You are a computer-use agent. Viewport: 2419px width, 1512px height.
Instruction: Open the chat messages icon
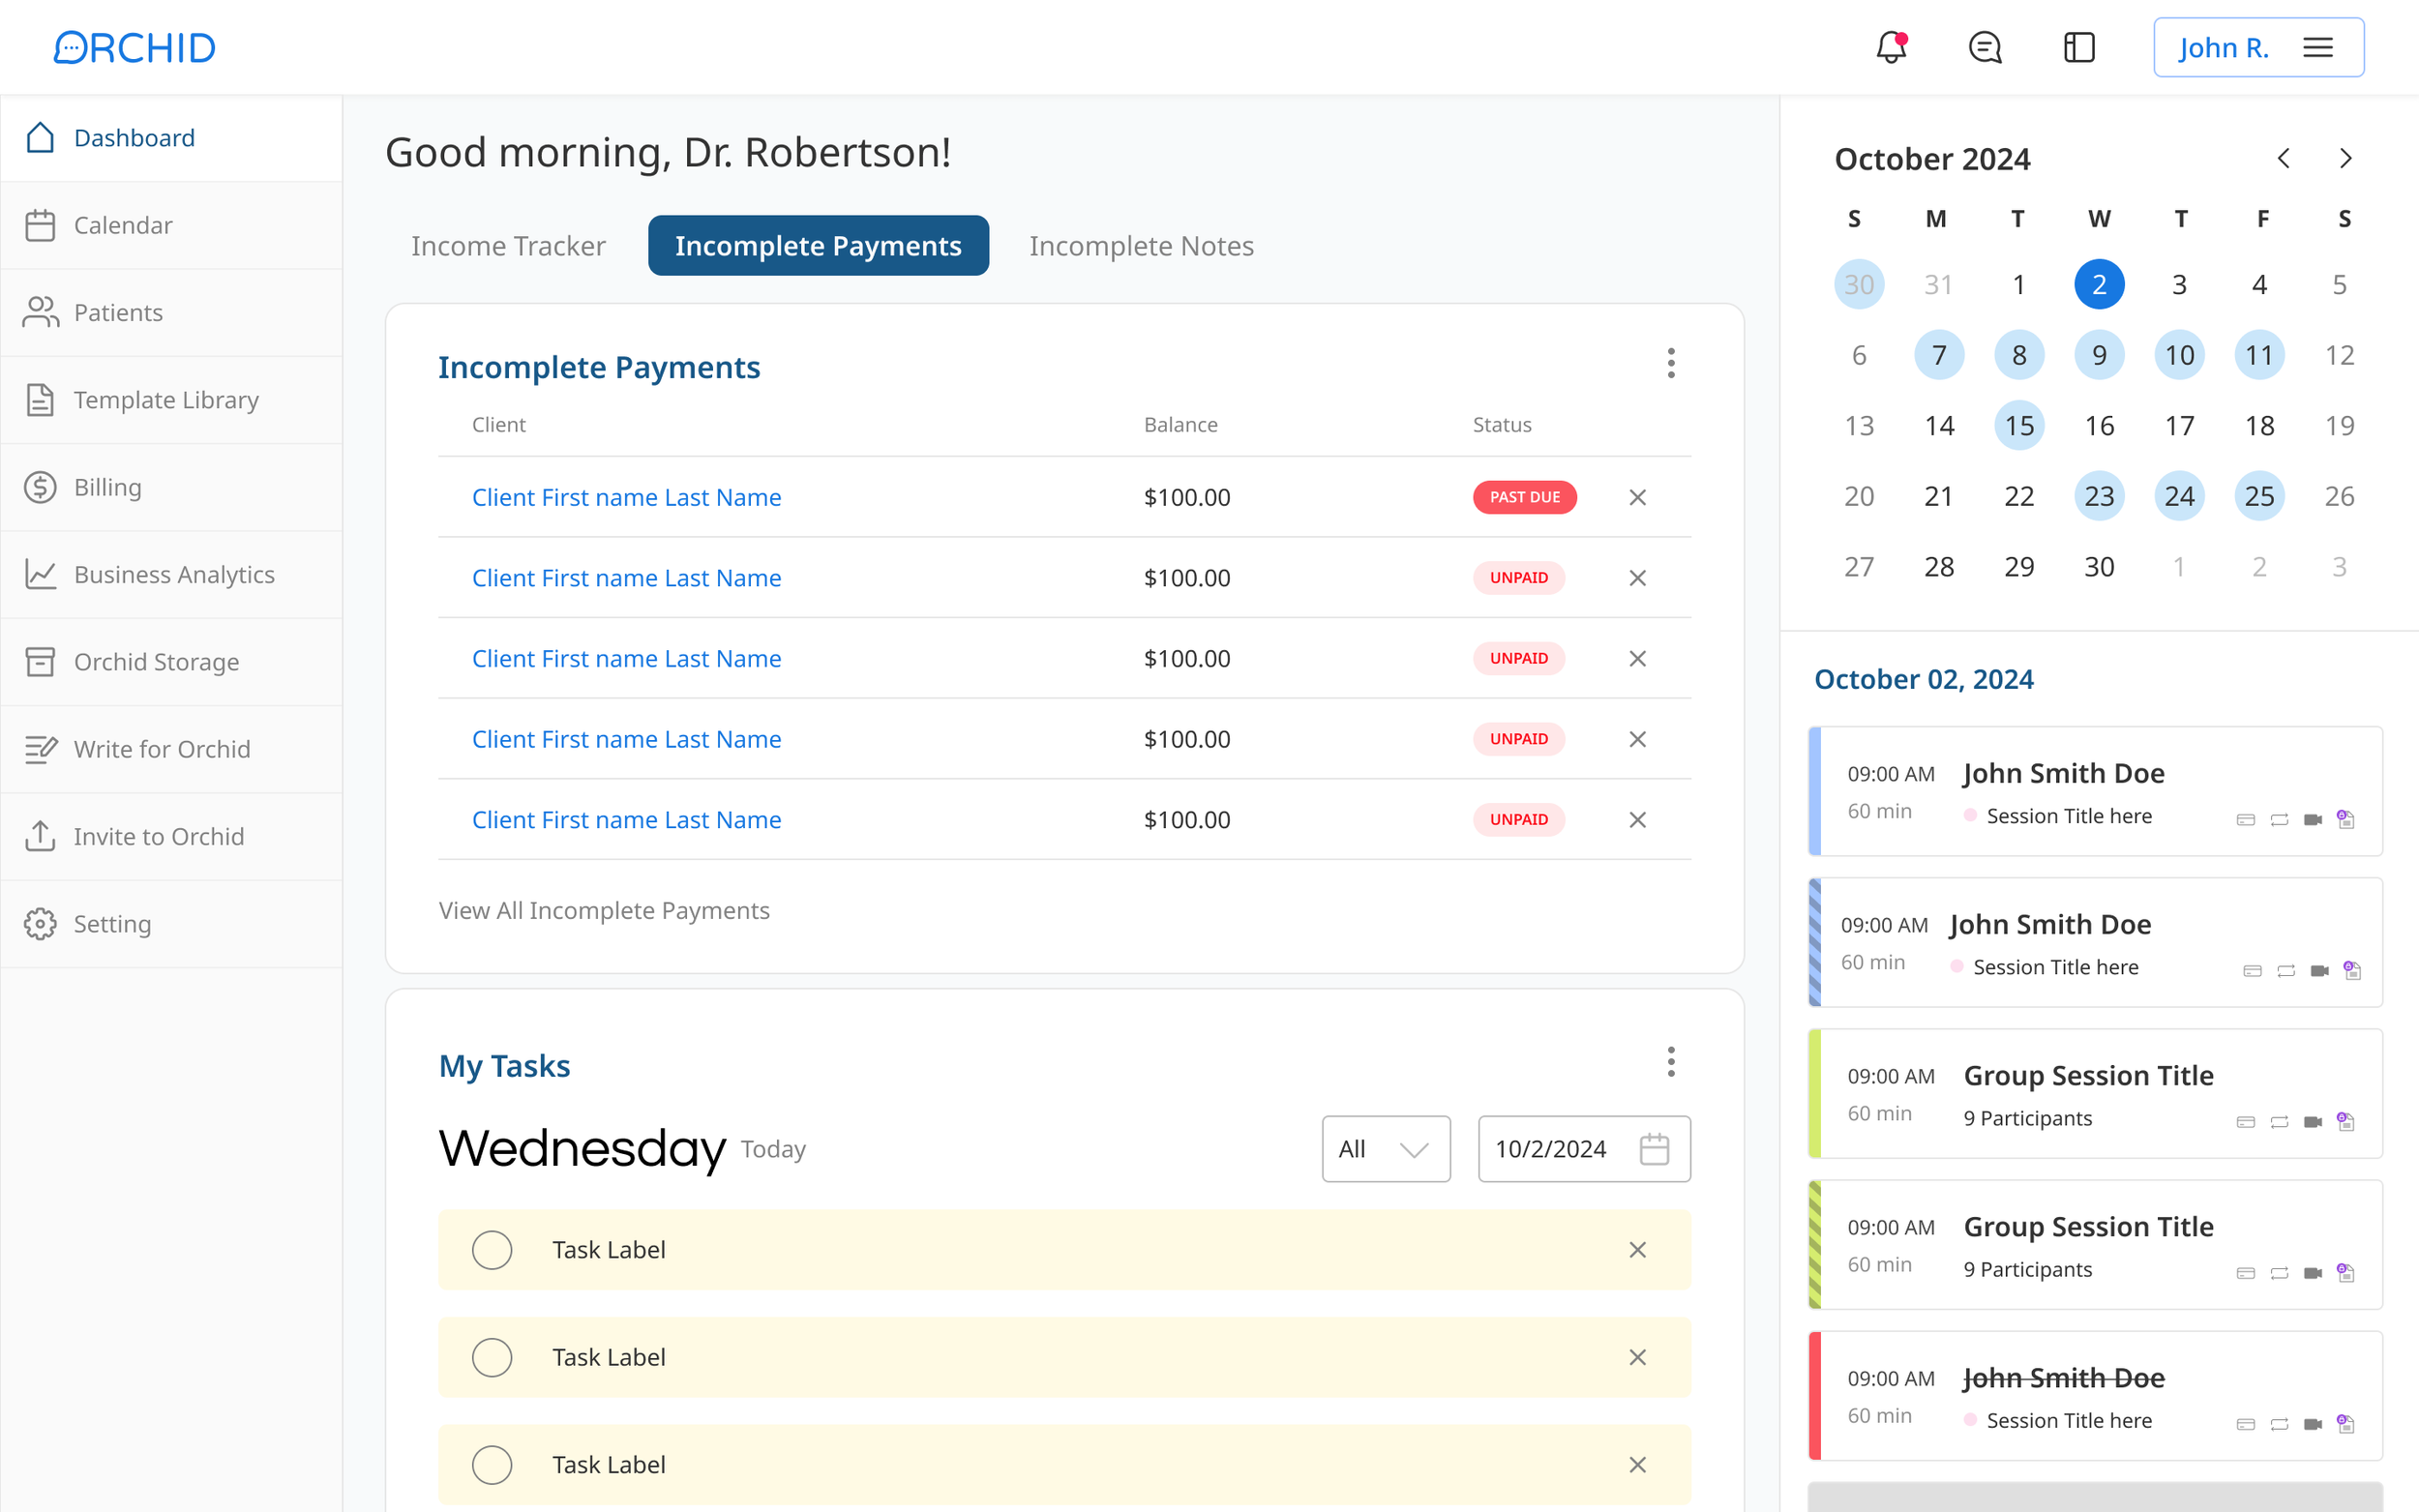click(x=1984, y=47)
